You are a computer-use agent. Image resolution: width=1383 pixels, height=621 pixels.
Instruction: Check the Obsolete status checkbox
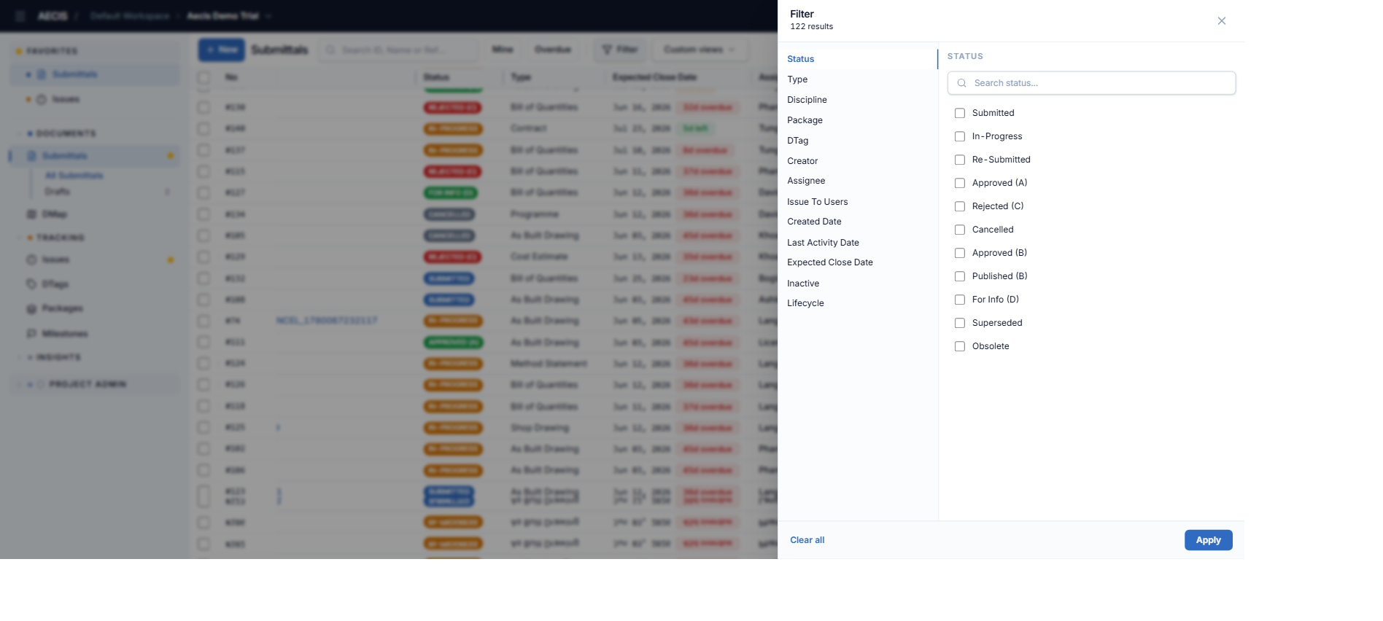coord(960,346)
